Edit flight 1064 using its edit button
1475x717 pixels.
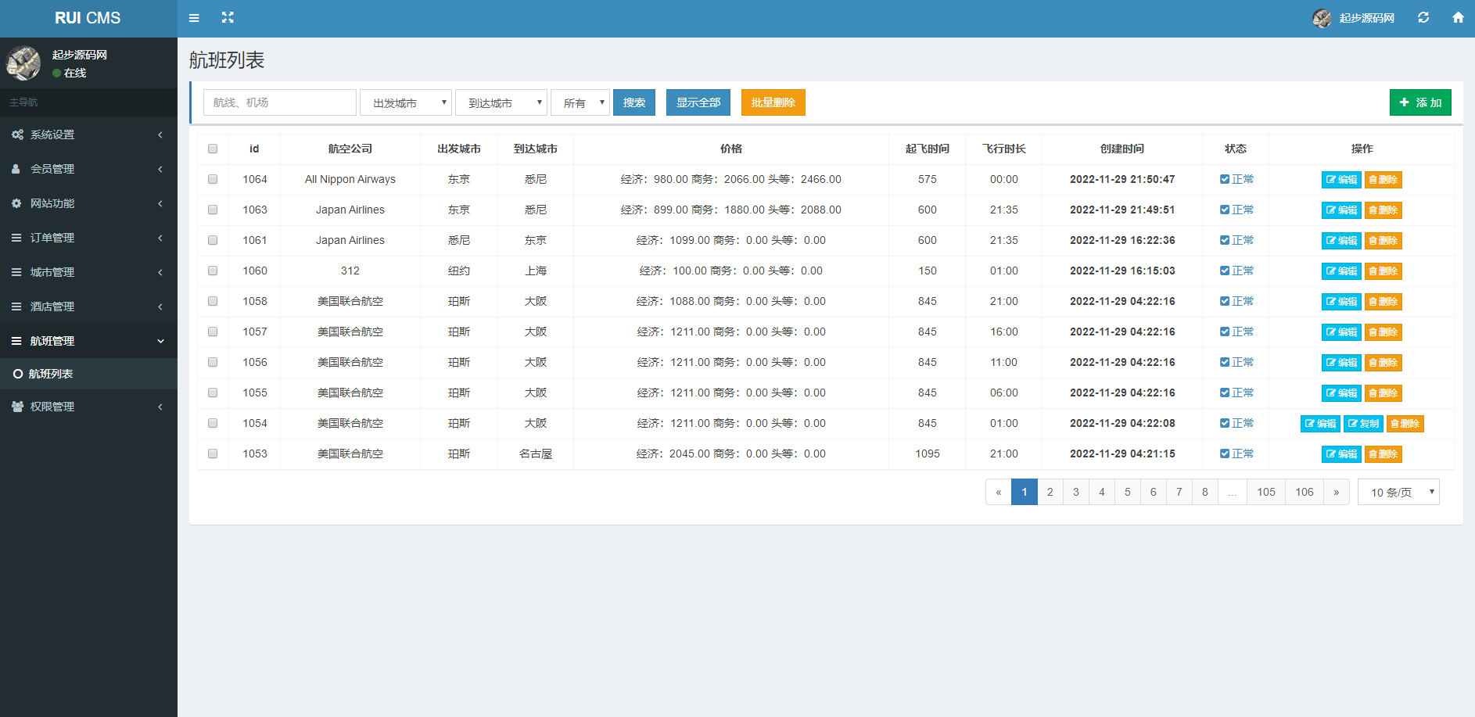1341,180
